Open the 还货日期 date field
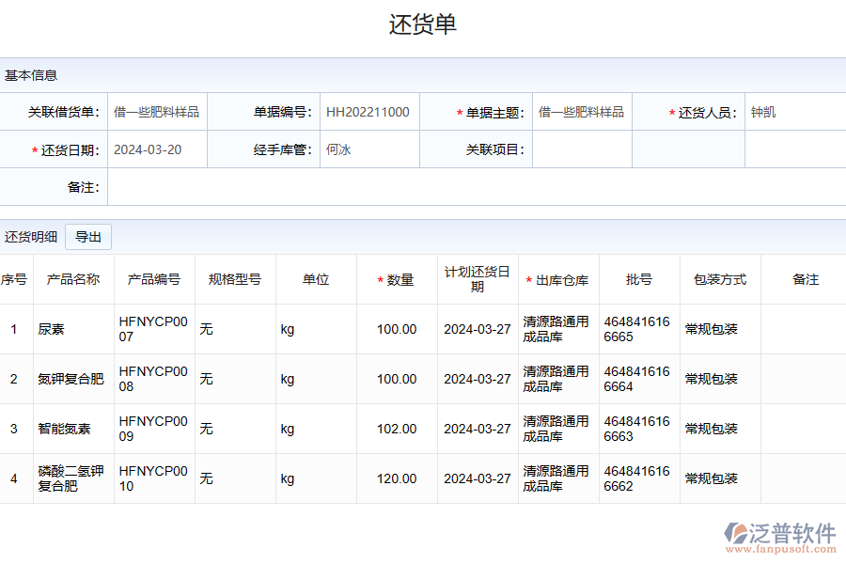The image size is (846, 564). (157, 149)
